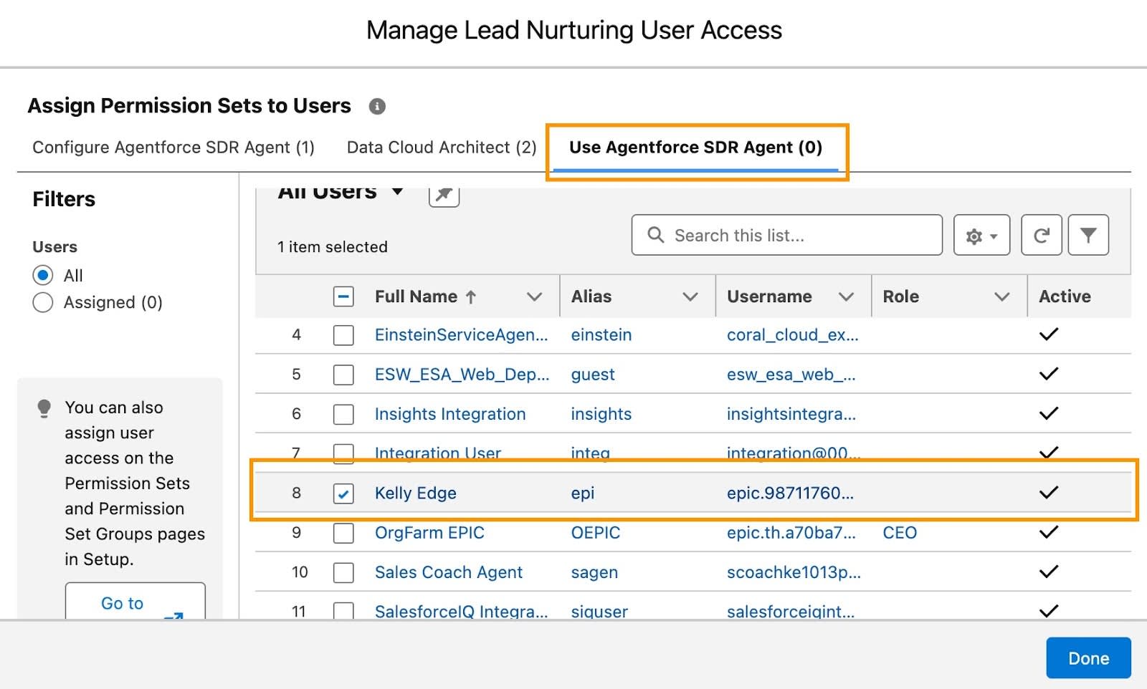Open the Role column header dropdown
Viewport: 1147px width, 689px height.
[1002, 296]
